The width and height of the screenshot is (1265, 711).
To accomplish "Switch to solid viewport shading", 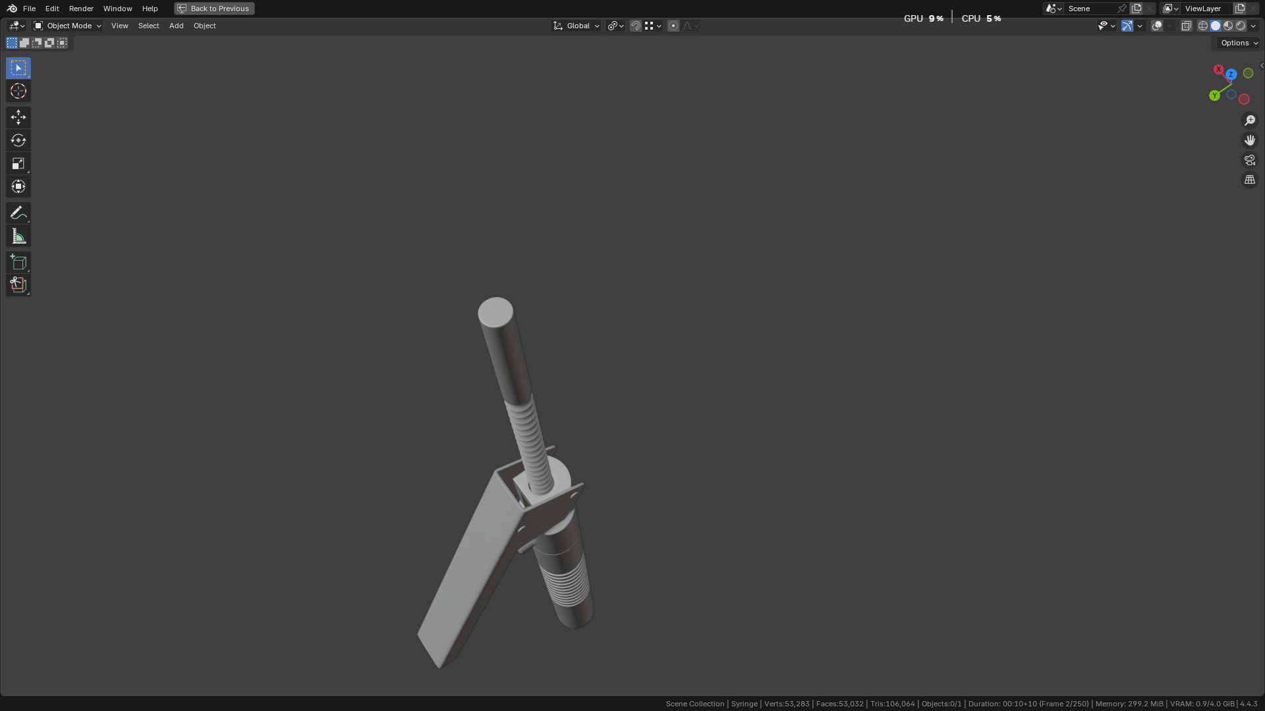I will [1216, 26].
